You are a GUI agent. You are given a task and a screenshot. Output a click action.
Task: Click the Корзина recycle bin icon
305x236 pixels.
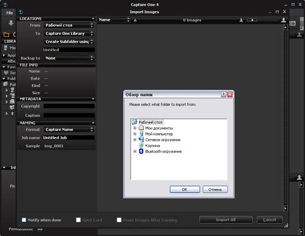click(x=141, y=146)
